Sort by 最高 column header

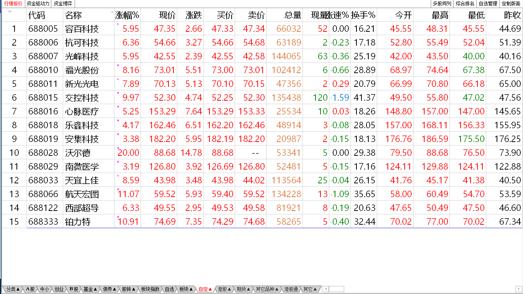click(440, 15)
